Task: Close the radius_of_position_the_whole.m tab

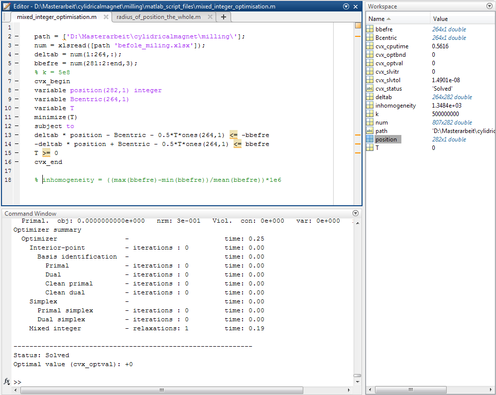Action: tap(210, 17)
